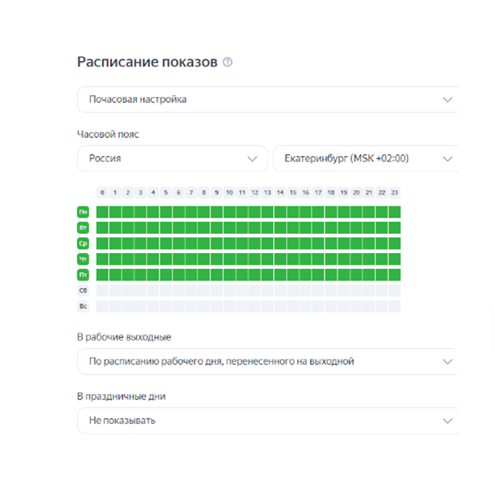This screenshot has height=494, width=494.
Task: Enable showing ads on Вс row
Action: pyautogui.click(x=83, y=306)
